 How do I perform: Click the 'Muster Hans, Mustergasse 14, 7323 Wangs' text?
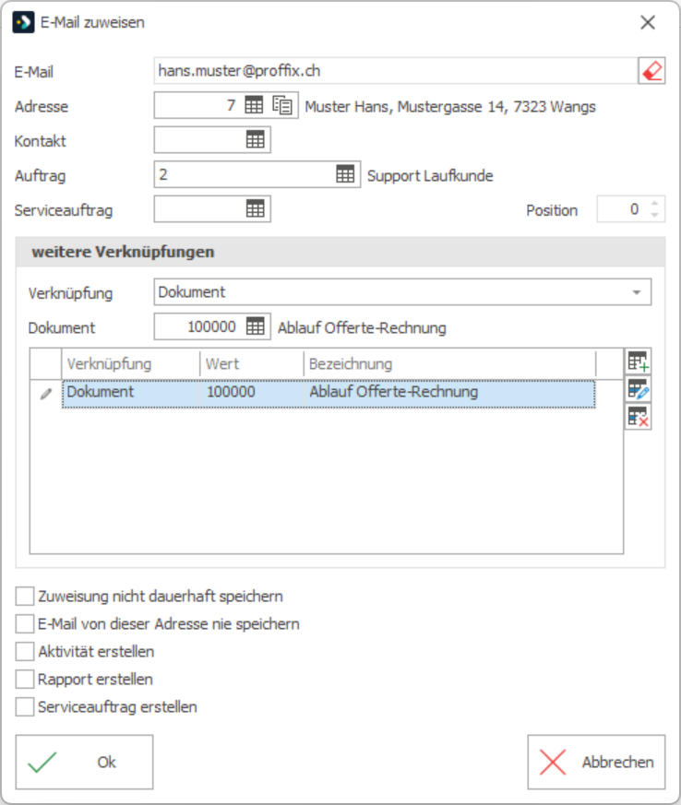click(x=450, y=106)
